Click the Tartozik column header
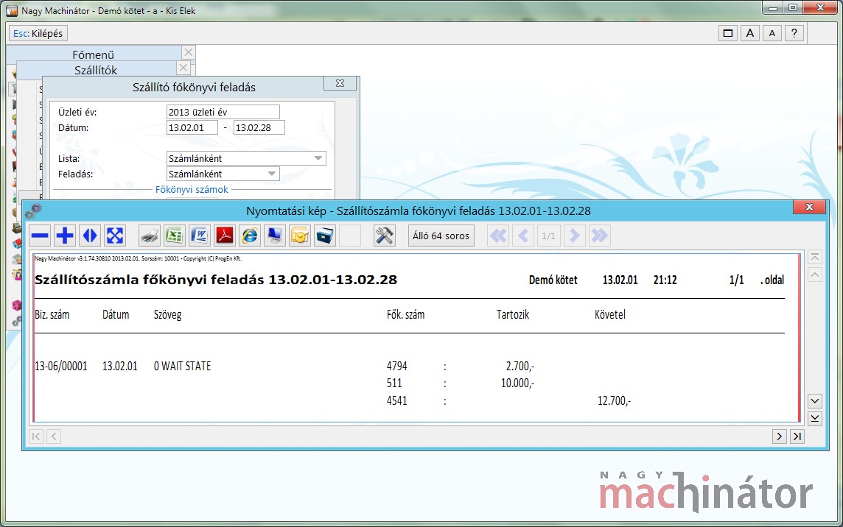The width and height of the screenshot is (843, 527). (x=512, y=315)
